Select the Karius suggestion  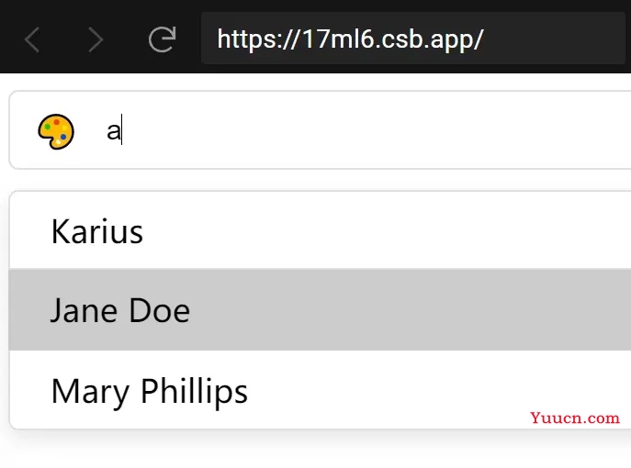coord(320,230)
